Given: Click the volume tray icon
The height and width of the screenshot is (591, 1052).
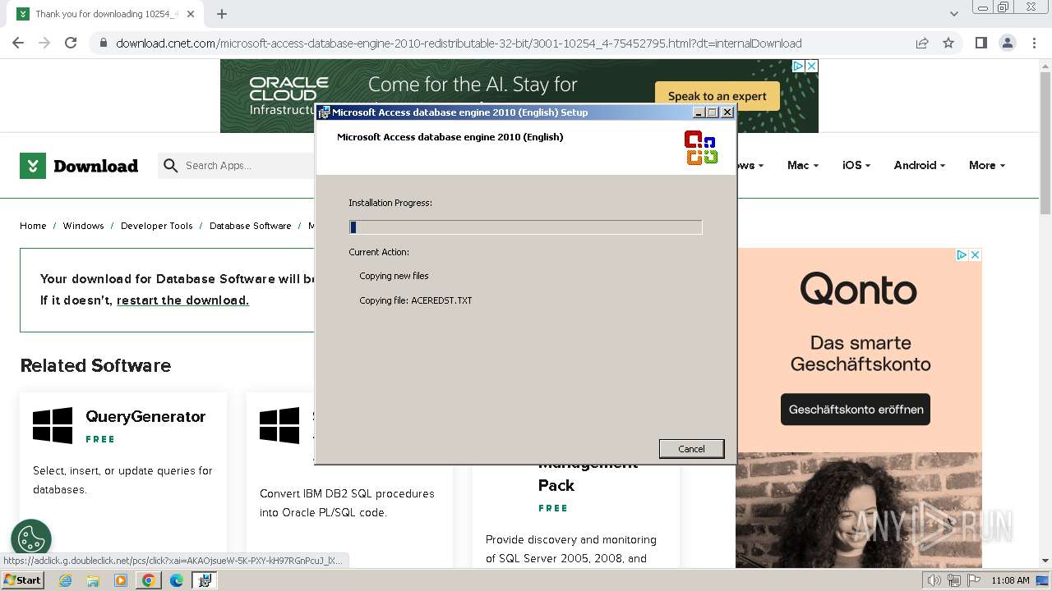Looking at the screenshot, I should 934,580.
